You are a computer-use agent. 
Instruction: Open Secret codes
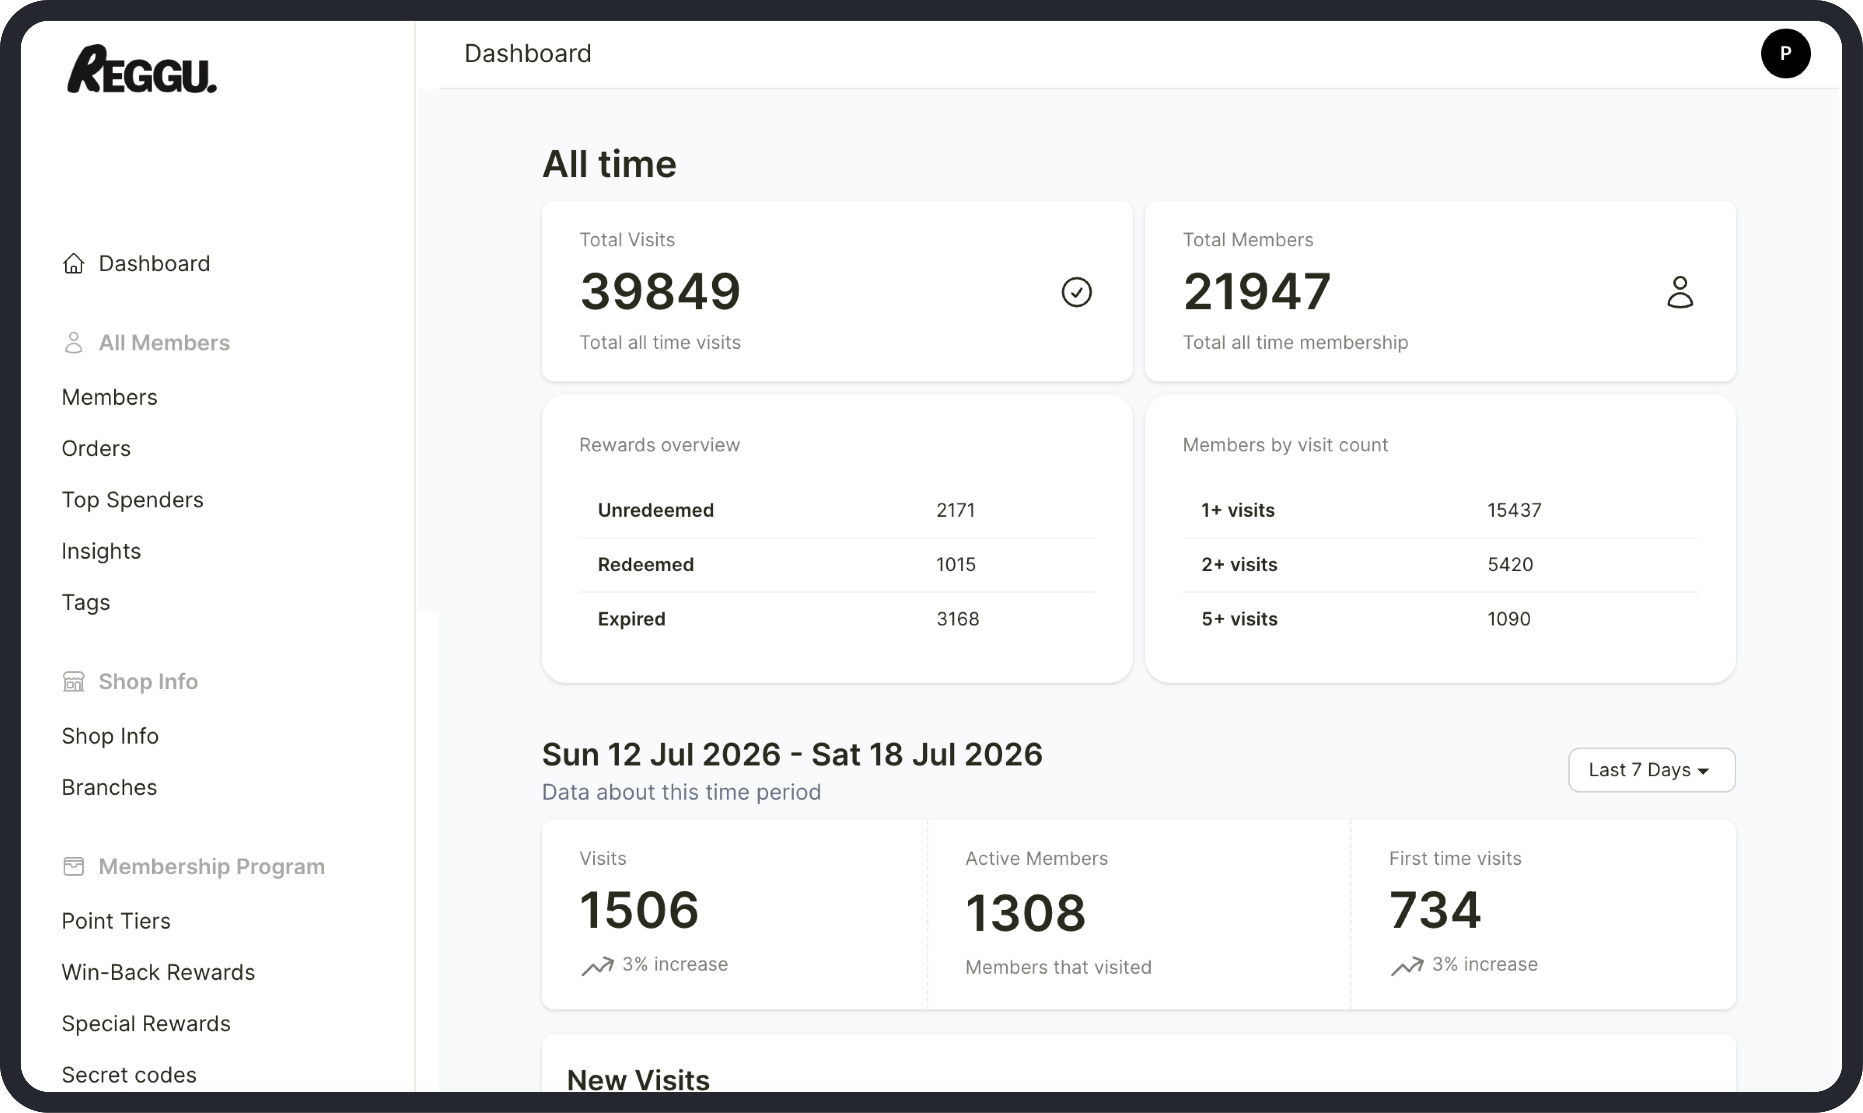coord(129,1075)
